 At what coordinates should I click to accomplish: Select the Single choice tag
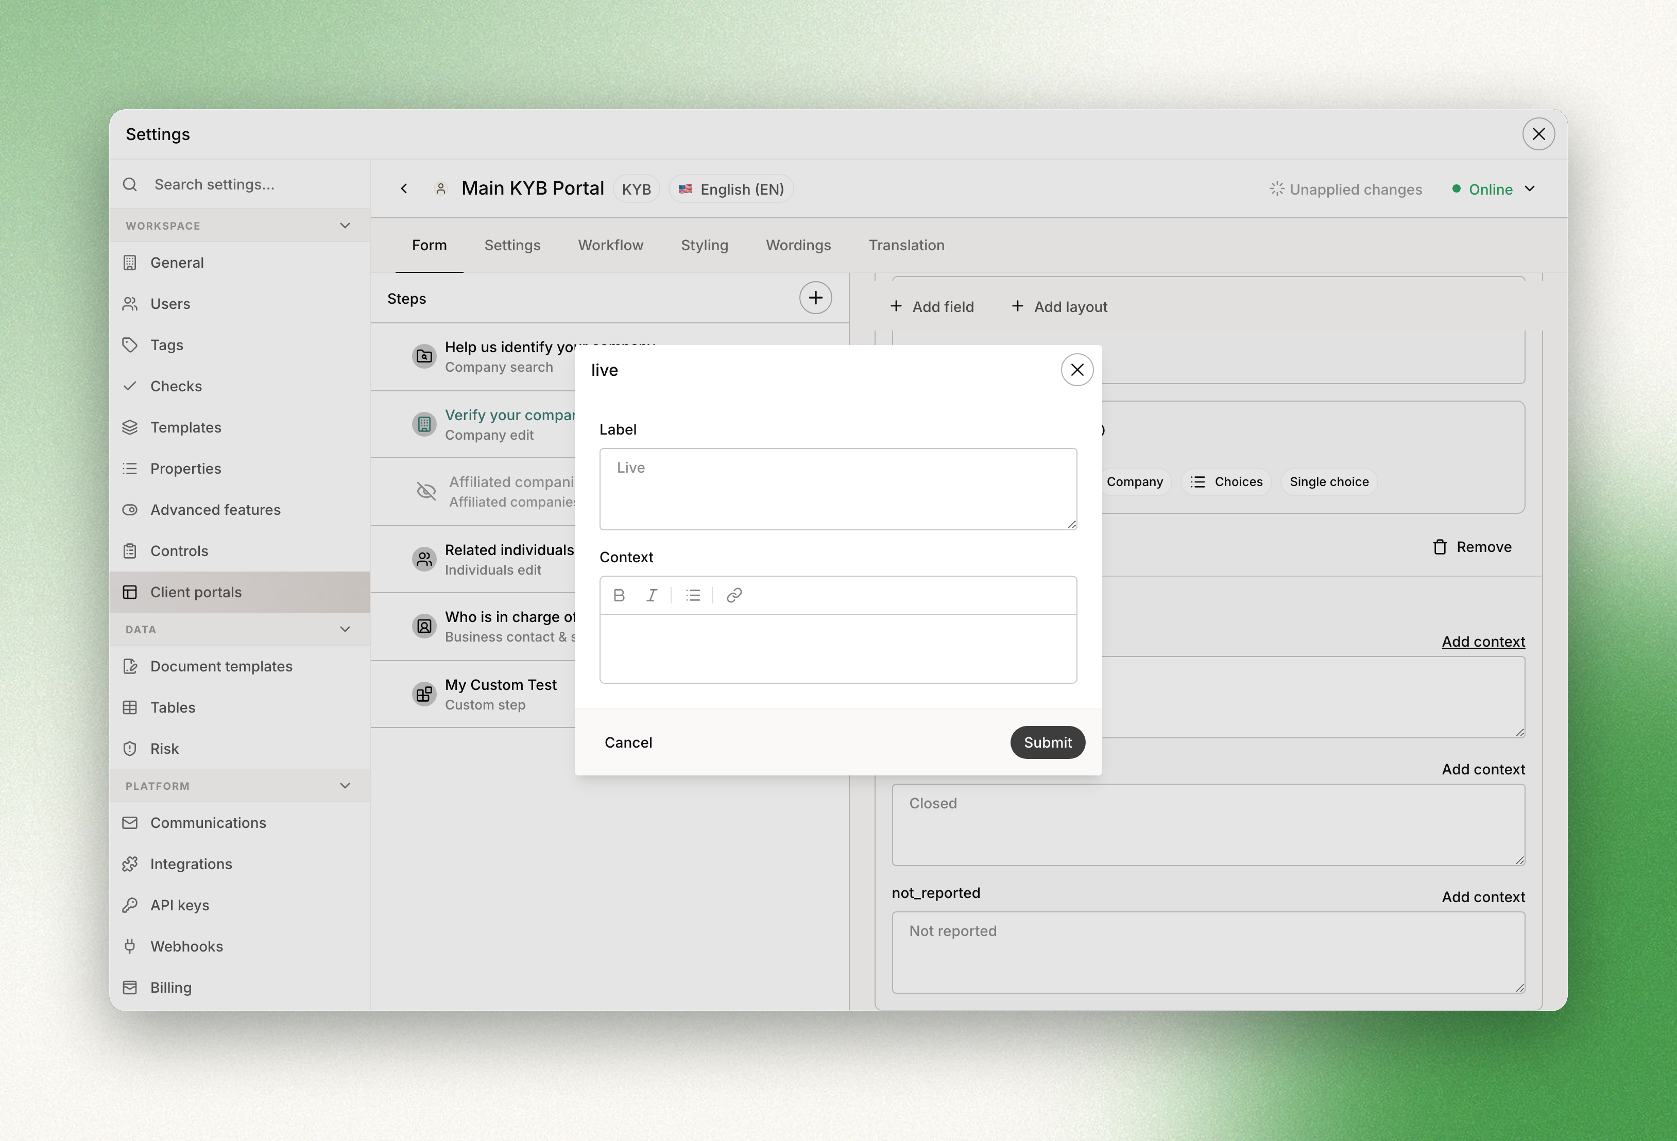(x=1328, y=482)
